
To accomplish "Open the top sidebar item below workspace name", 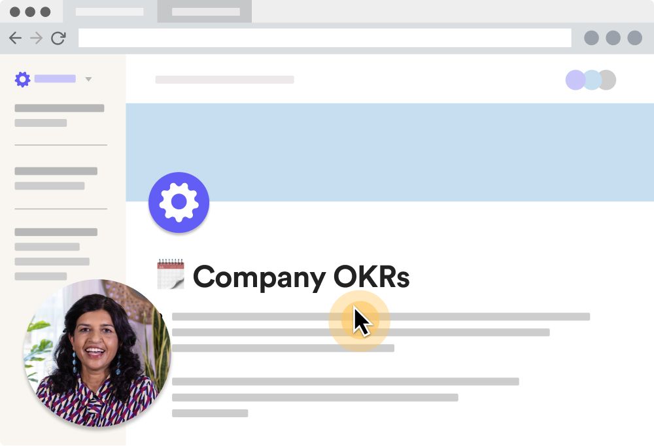I will click(60, 108).
